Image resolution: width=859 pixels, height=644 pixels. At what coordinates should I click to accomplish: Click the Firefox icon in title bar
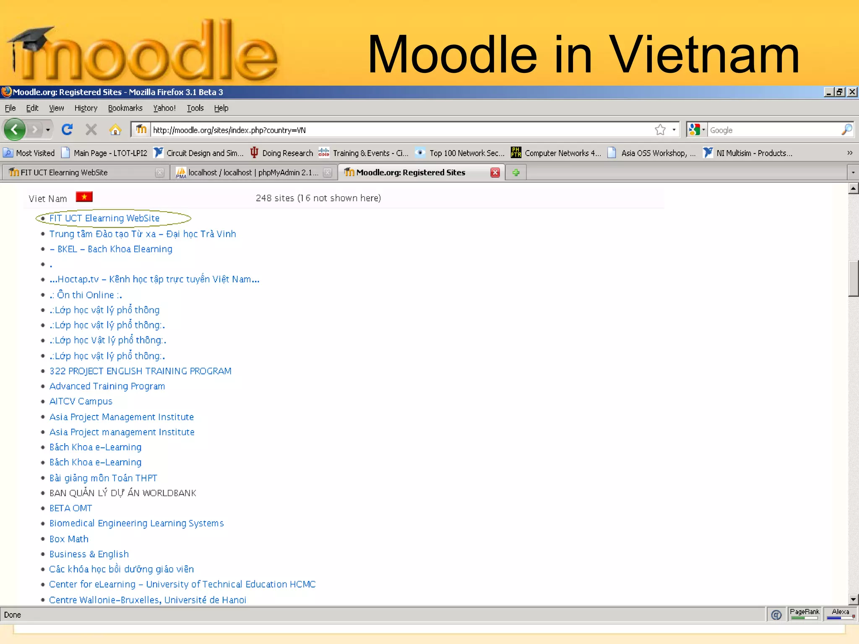(x=6, y=92)
